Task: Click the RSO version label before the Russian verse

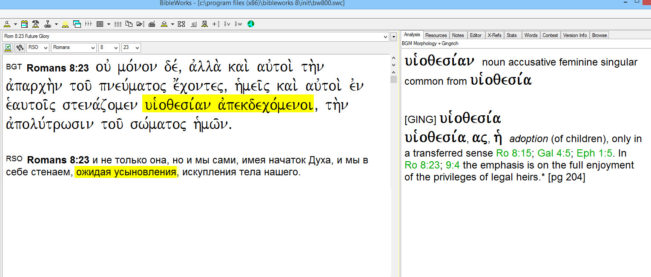Action: (x=14, y=159)
